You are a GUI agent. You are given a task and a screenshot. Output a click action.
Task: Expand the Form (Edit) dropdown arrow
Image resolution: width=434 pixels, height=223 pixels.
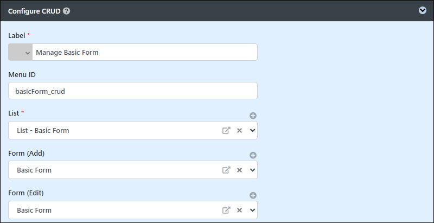click(x=252, y=210)
